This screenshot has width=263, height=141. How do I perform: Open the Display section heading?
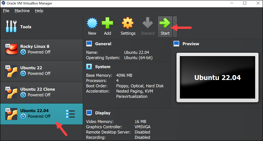[x=103, y=113]
